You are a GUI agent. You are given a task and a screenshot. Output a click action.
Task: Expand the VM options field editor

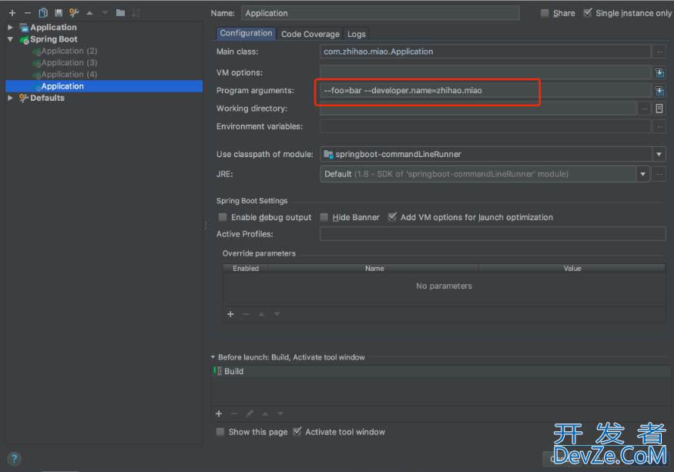[659, 72]
